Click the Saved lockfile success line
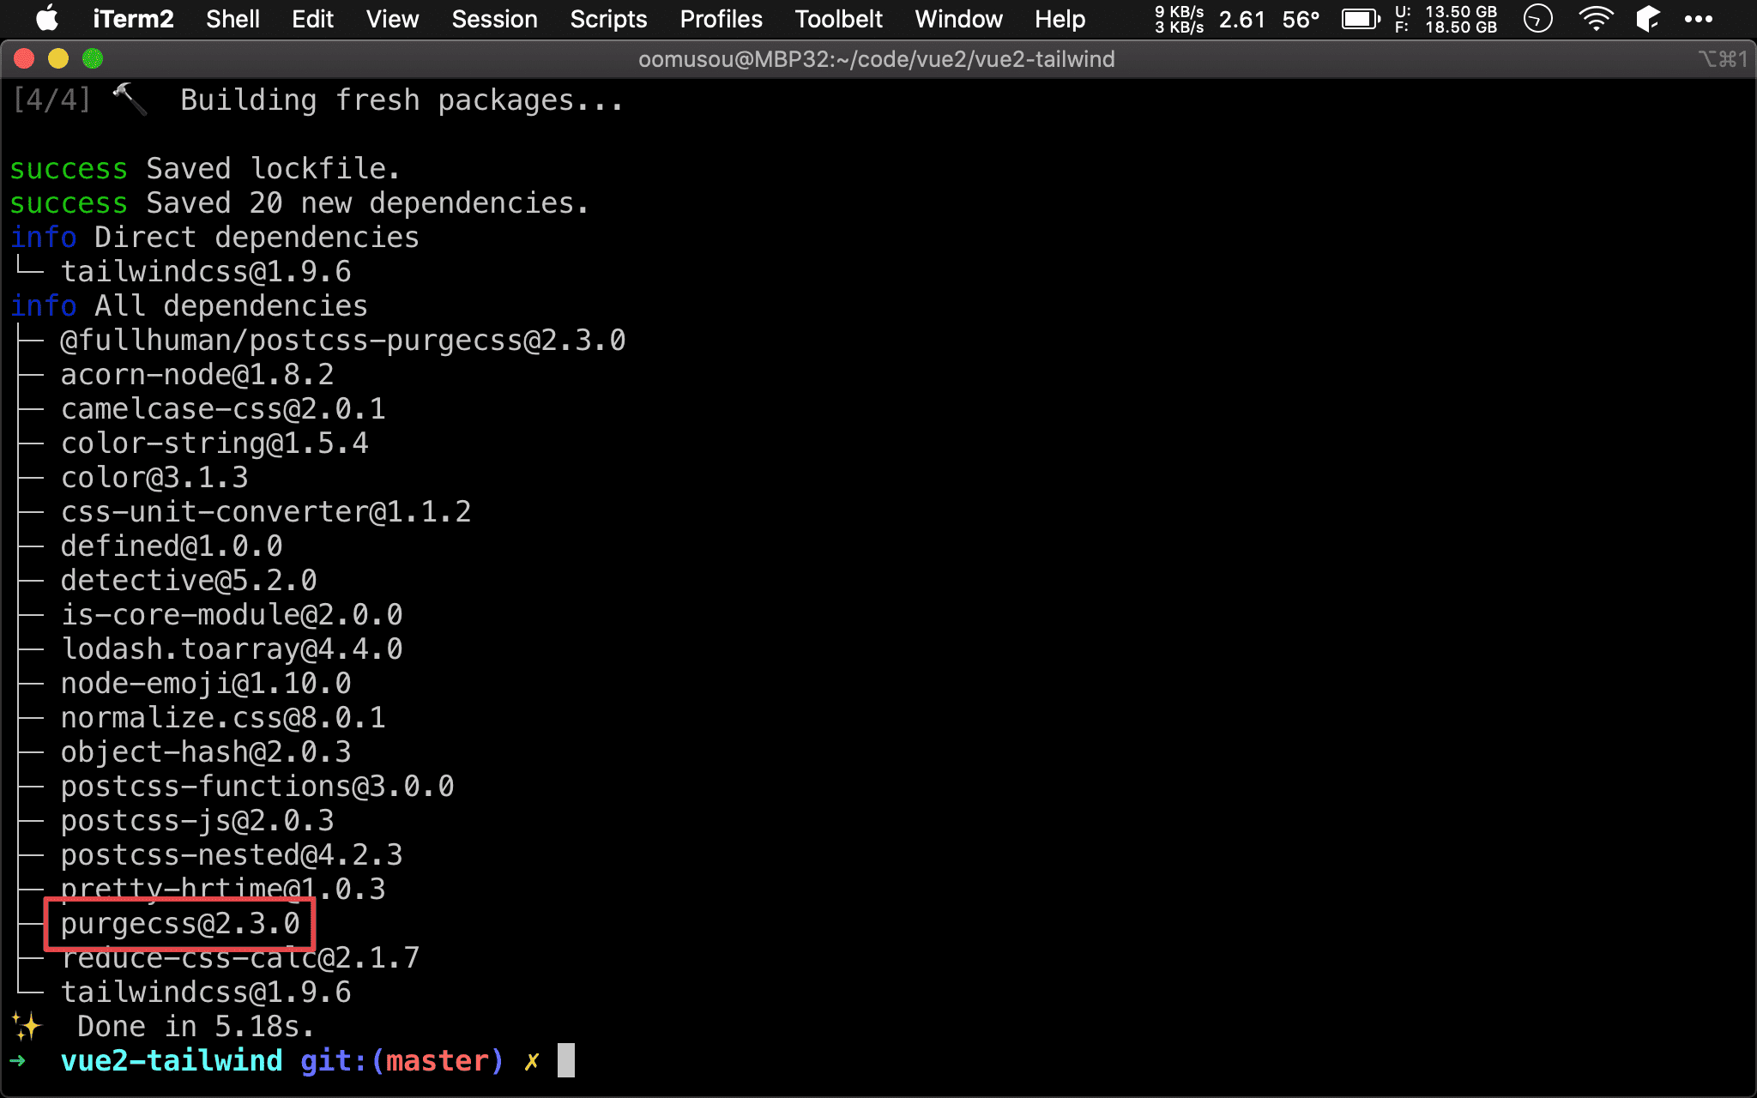This screenshot has height=1098, width=1757. coord(205,169)
